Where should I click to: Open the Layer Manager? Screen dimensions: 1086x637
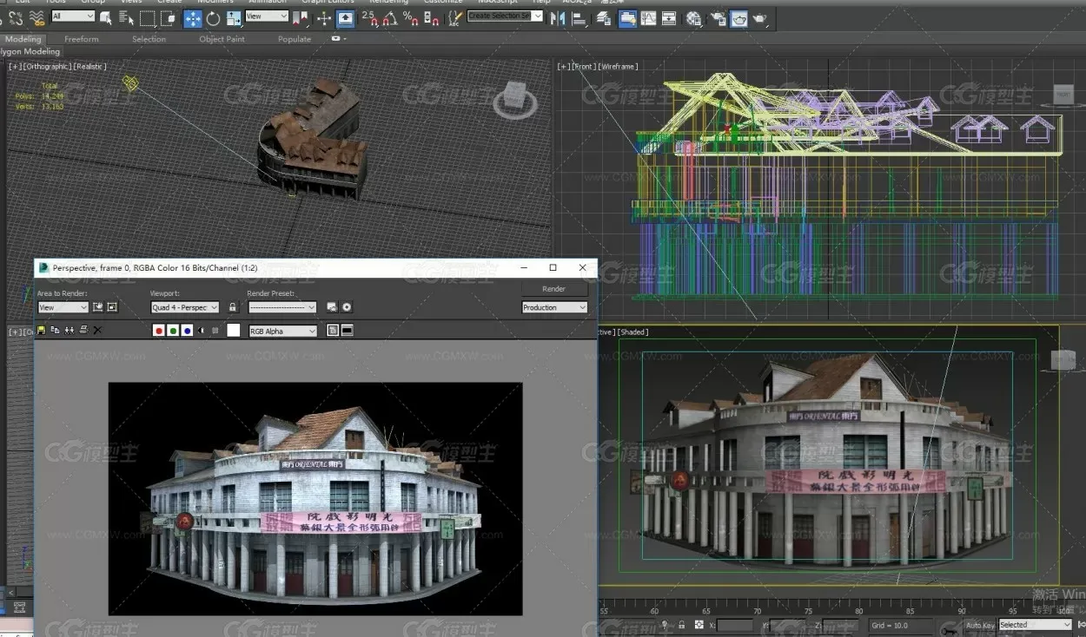point(605,17)
